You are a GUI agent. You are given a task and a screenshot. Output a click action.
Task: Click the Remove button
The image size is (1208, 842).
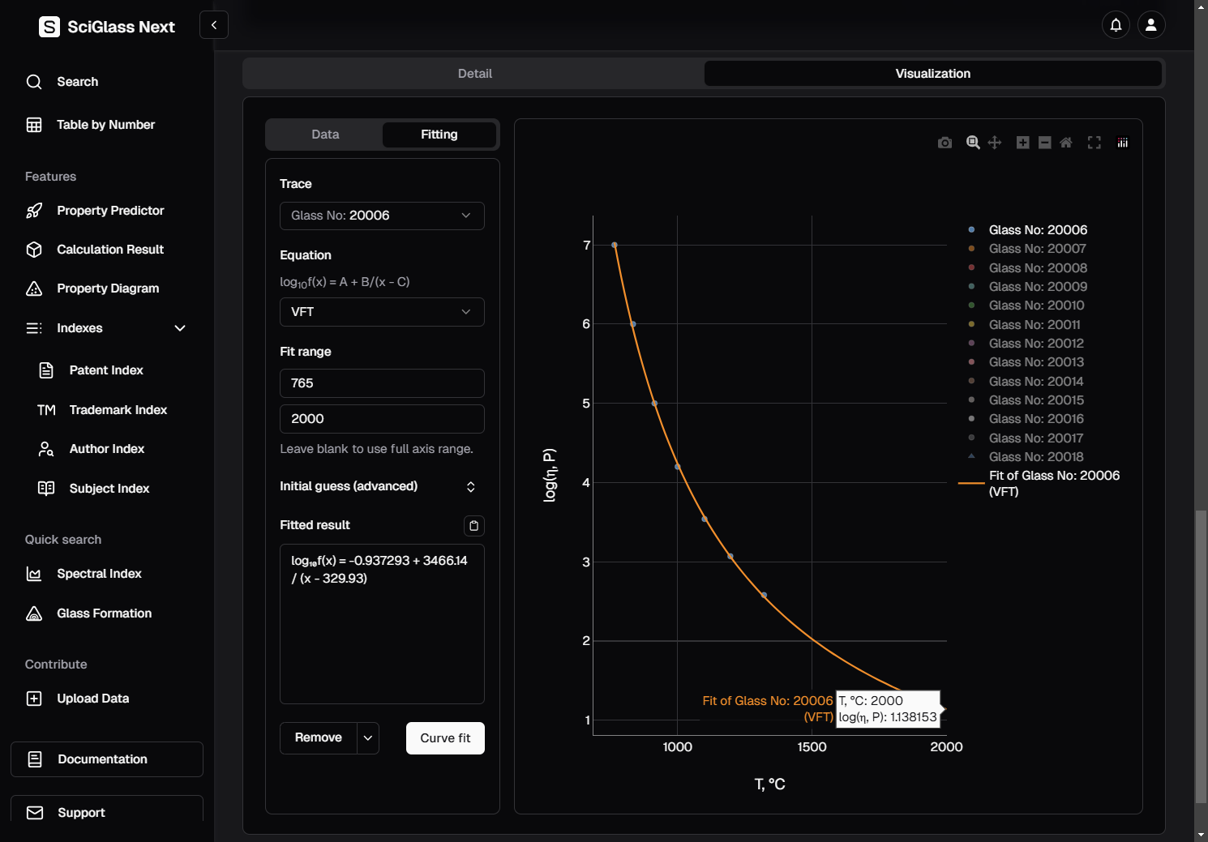click(x=319, y=738)
